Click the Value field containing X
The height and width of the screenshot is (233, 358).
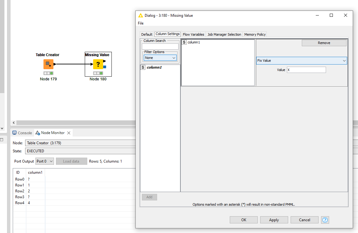[x=306, y=69]
